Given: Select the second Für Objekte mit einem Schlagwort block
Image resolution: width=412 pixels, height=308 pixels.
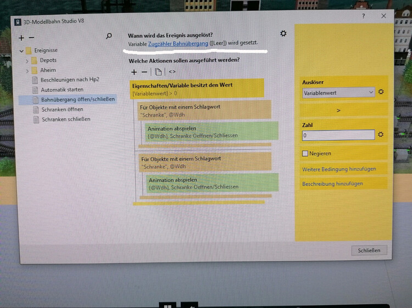Looking at the screenshot, I should tap(205, 162).
